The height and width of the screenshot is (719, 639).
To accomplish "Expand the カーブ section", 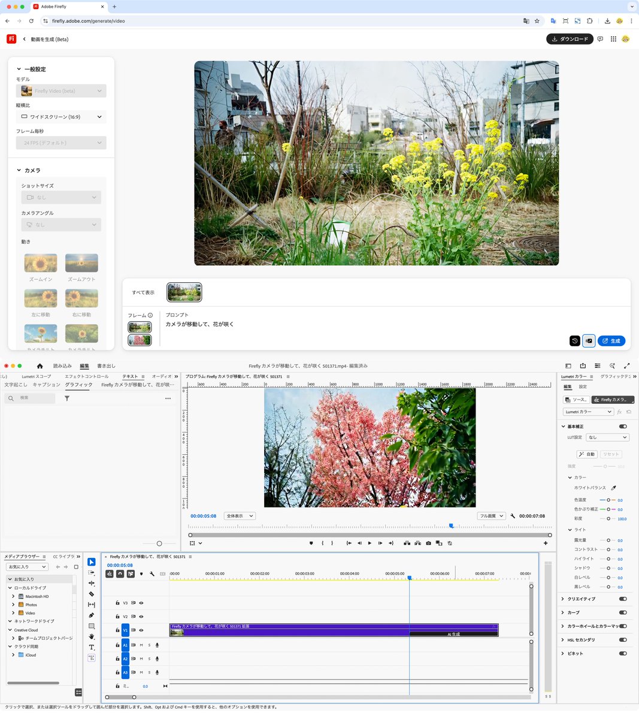I will [563, 613].
